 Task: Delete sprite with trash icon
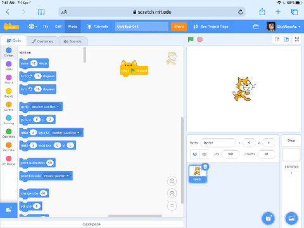pyautogui.click(x=205, y=167)
